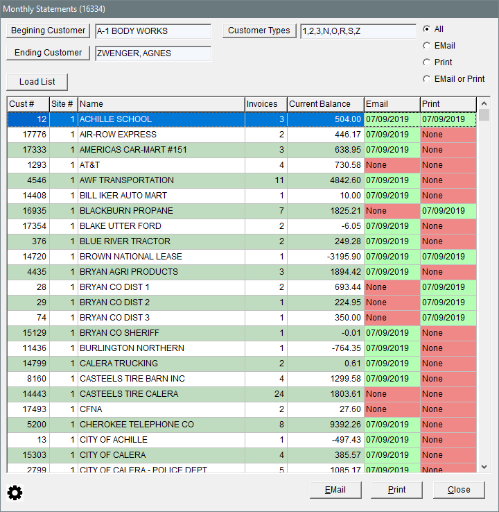Click the Begining Customer button

48,31
